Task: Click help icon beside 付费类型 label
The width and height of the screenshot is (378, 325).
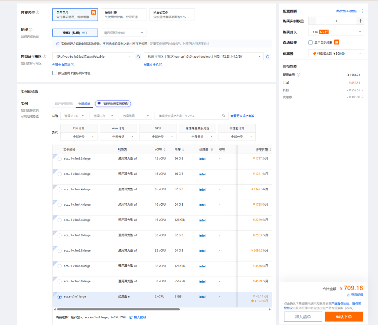Action: click(x=37, y=12)
